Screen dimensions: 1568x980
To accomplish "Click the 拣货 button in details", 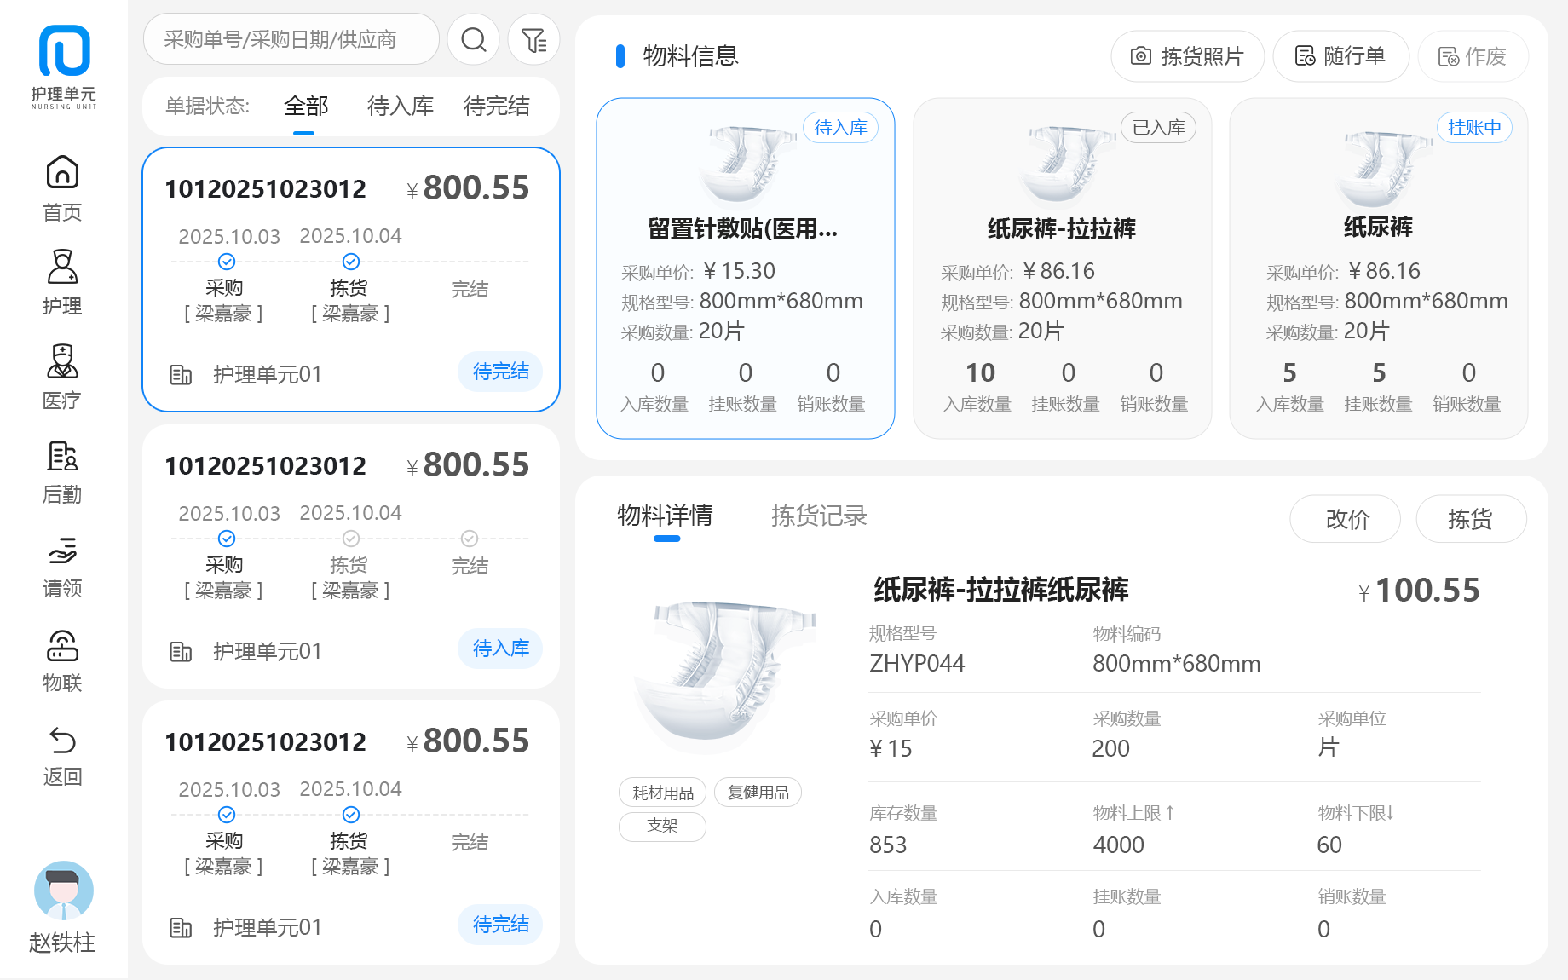I will [x=1470, y=519].
